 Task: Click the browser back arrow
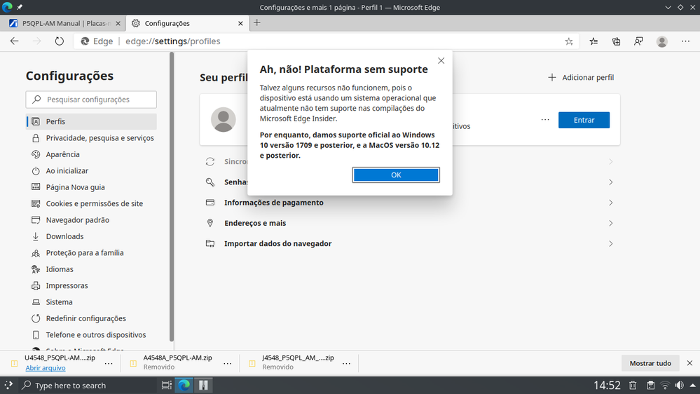tap(14, 41)
